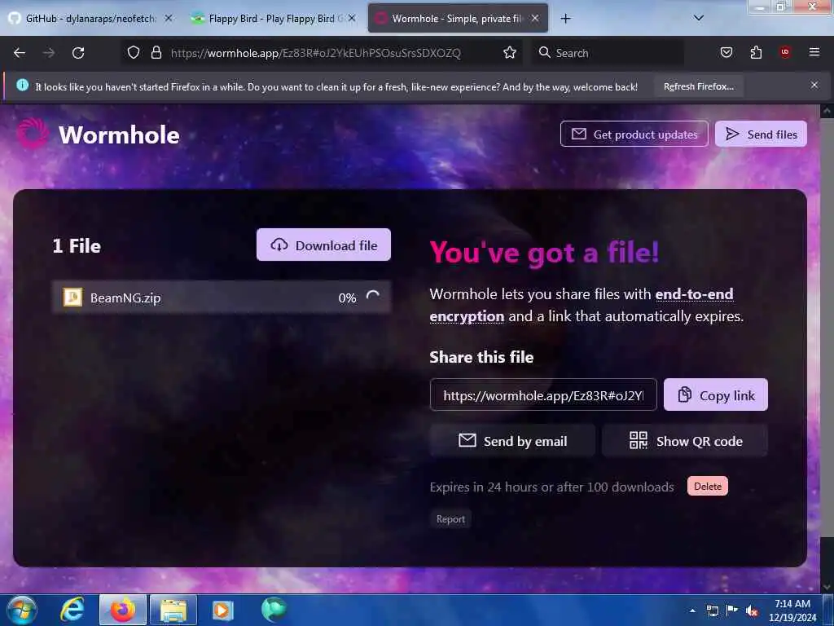Select the Wormhole tab
Screen dimensions: 834x626
458,19
